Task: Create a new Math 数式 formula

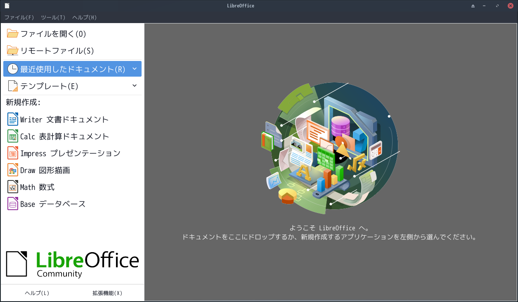Action: (72, 187)
